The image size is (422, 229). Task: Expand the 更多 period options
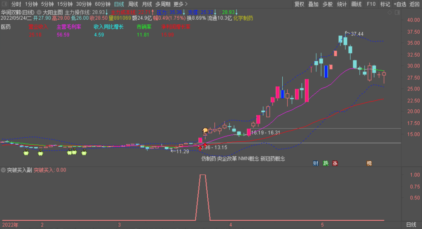[x=180, y=4]
